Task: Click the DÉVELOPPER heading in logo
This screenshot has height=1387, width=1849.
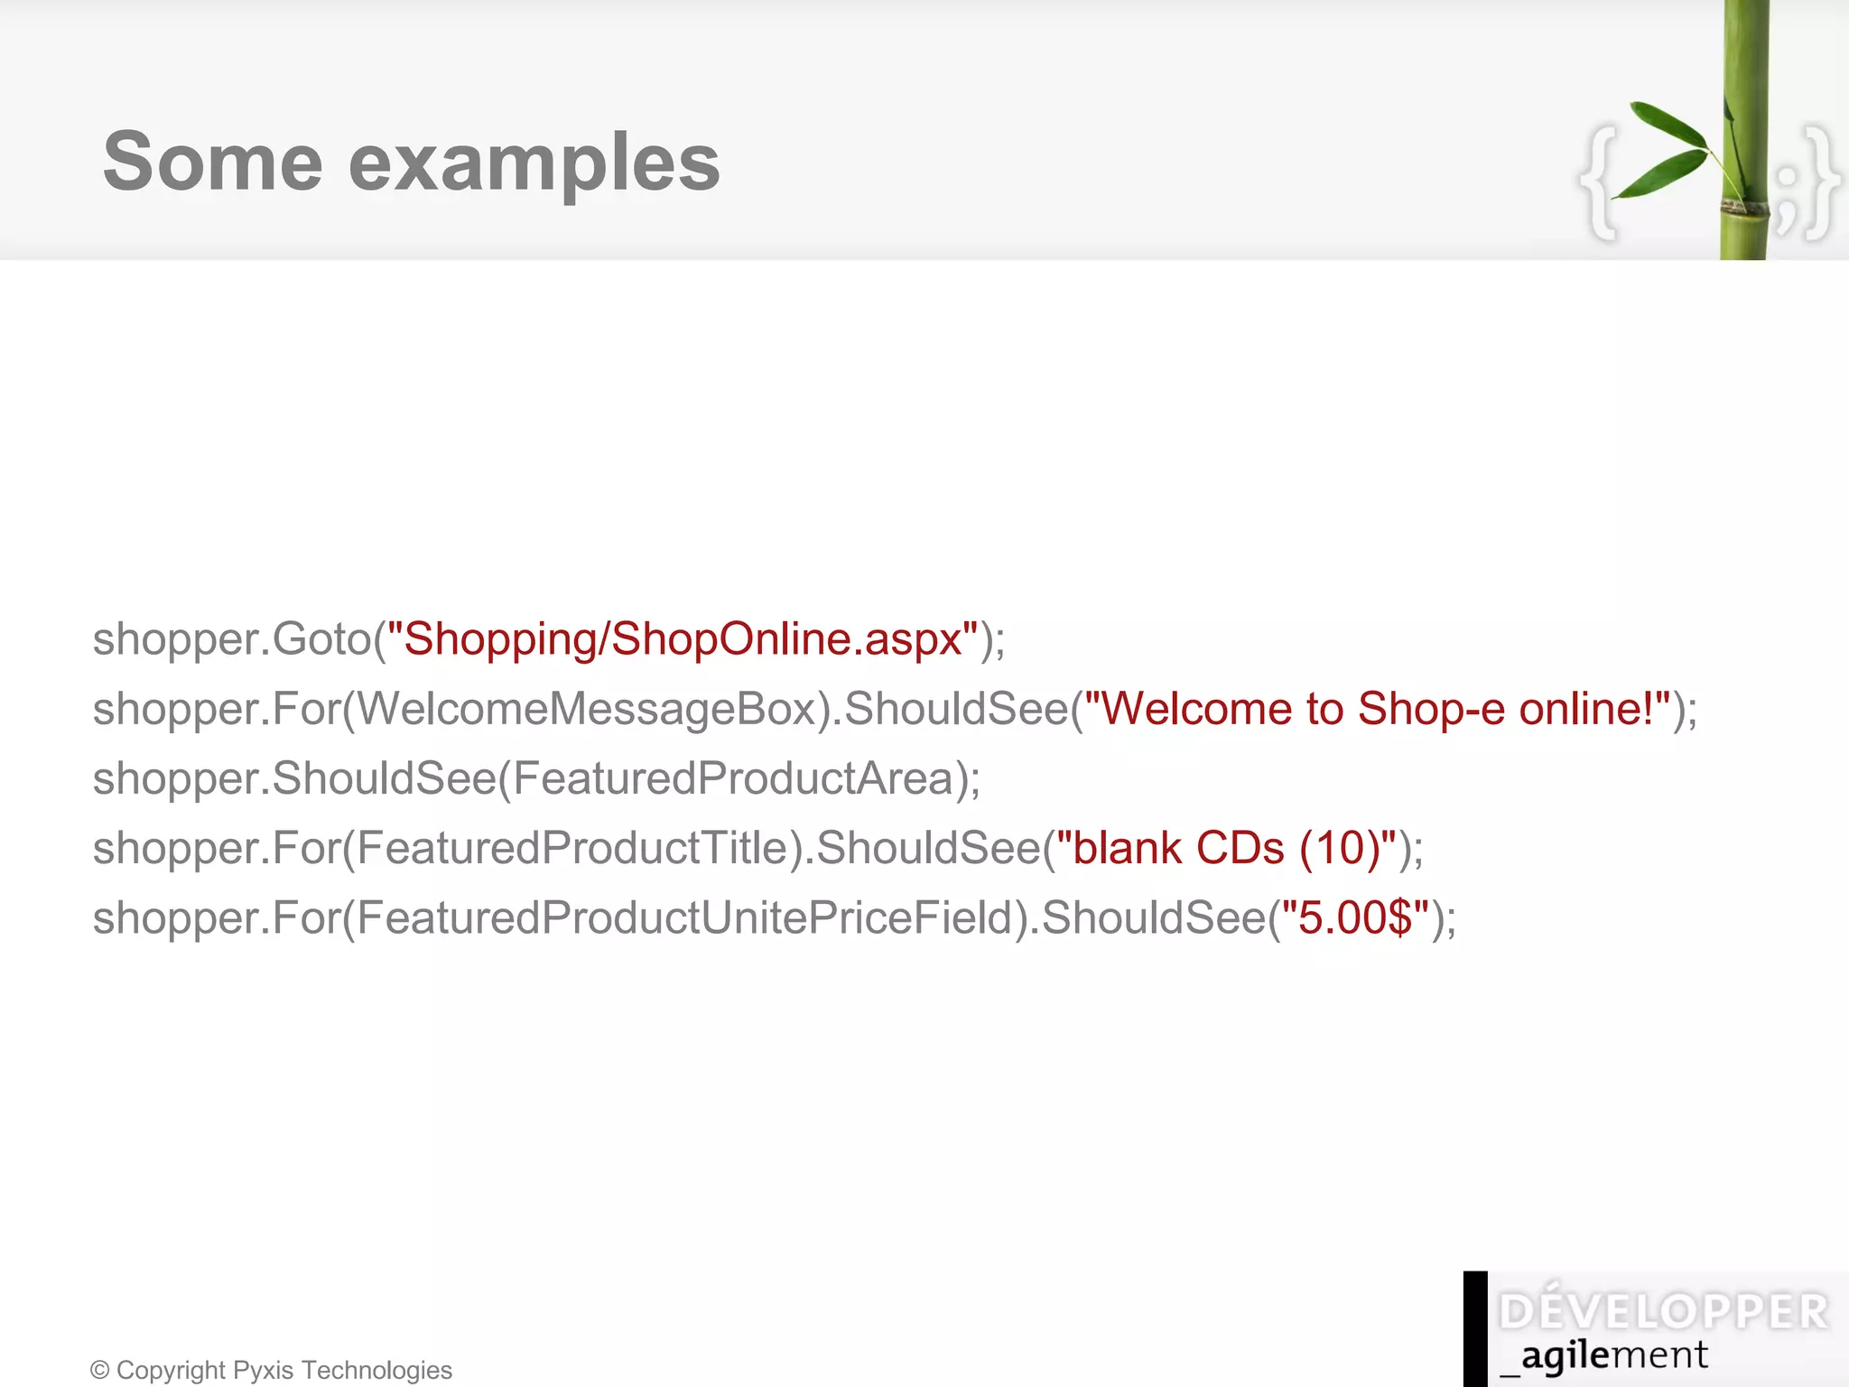Action: coord(1664,1312)
